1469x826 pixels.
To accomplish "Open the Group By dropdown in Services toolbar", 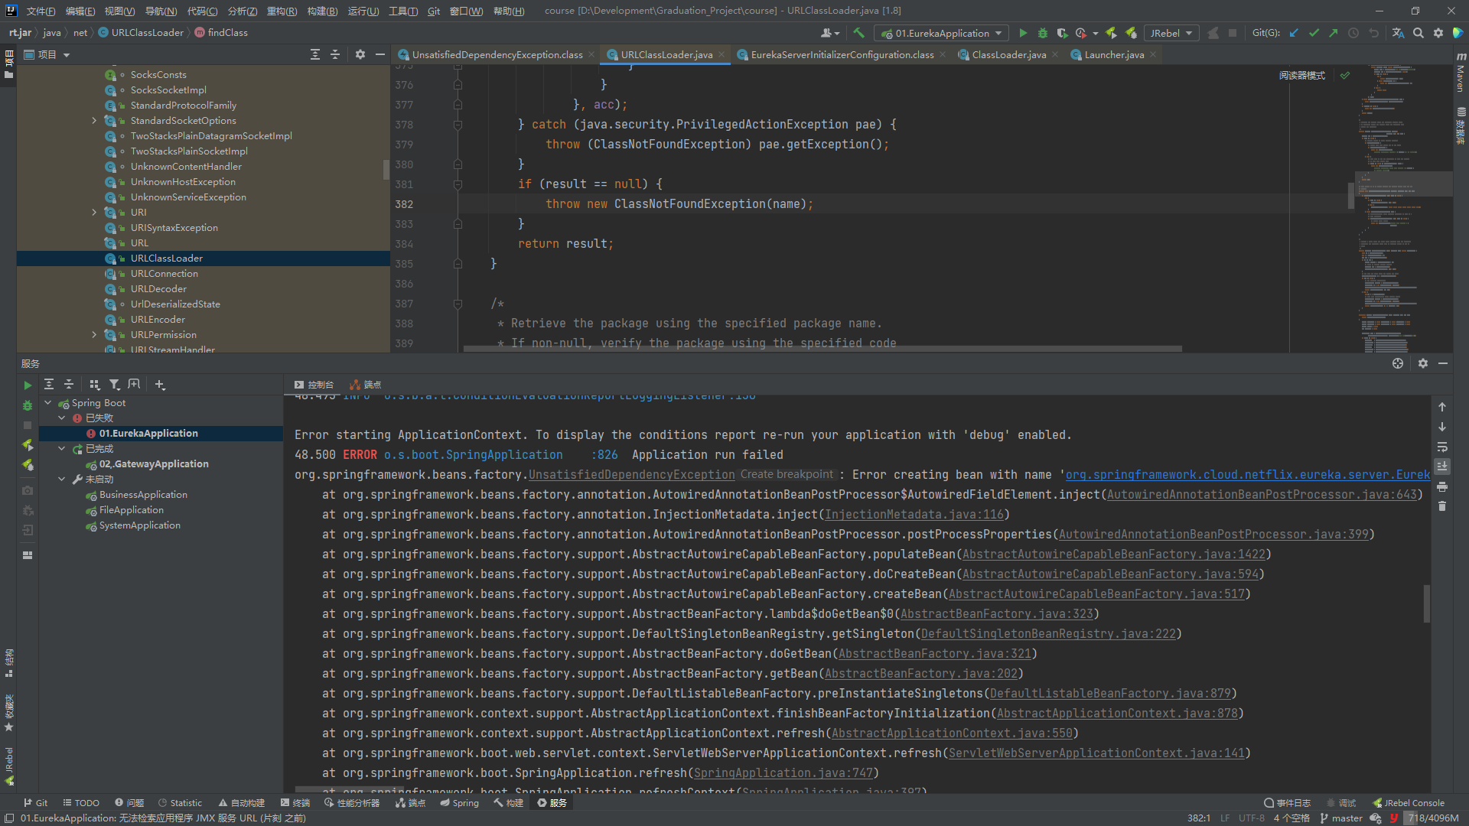I will [x=95, y=385].
